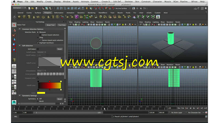Viewport: 219px width, 123px height.
Task: Open the Create menu
Action: [48, 2]
